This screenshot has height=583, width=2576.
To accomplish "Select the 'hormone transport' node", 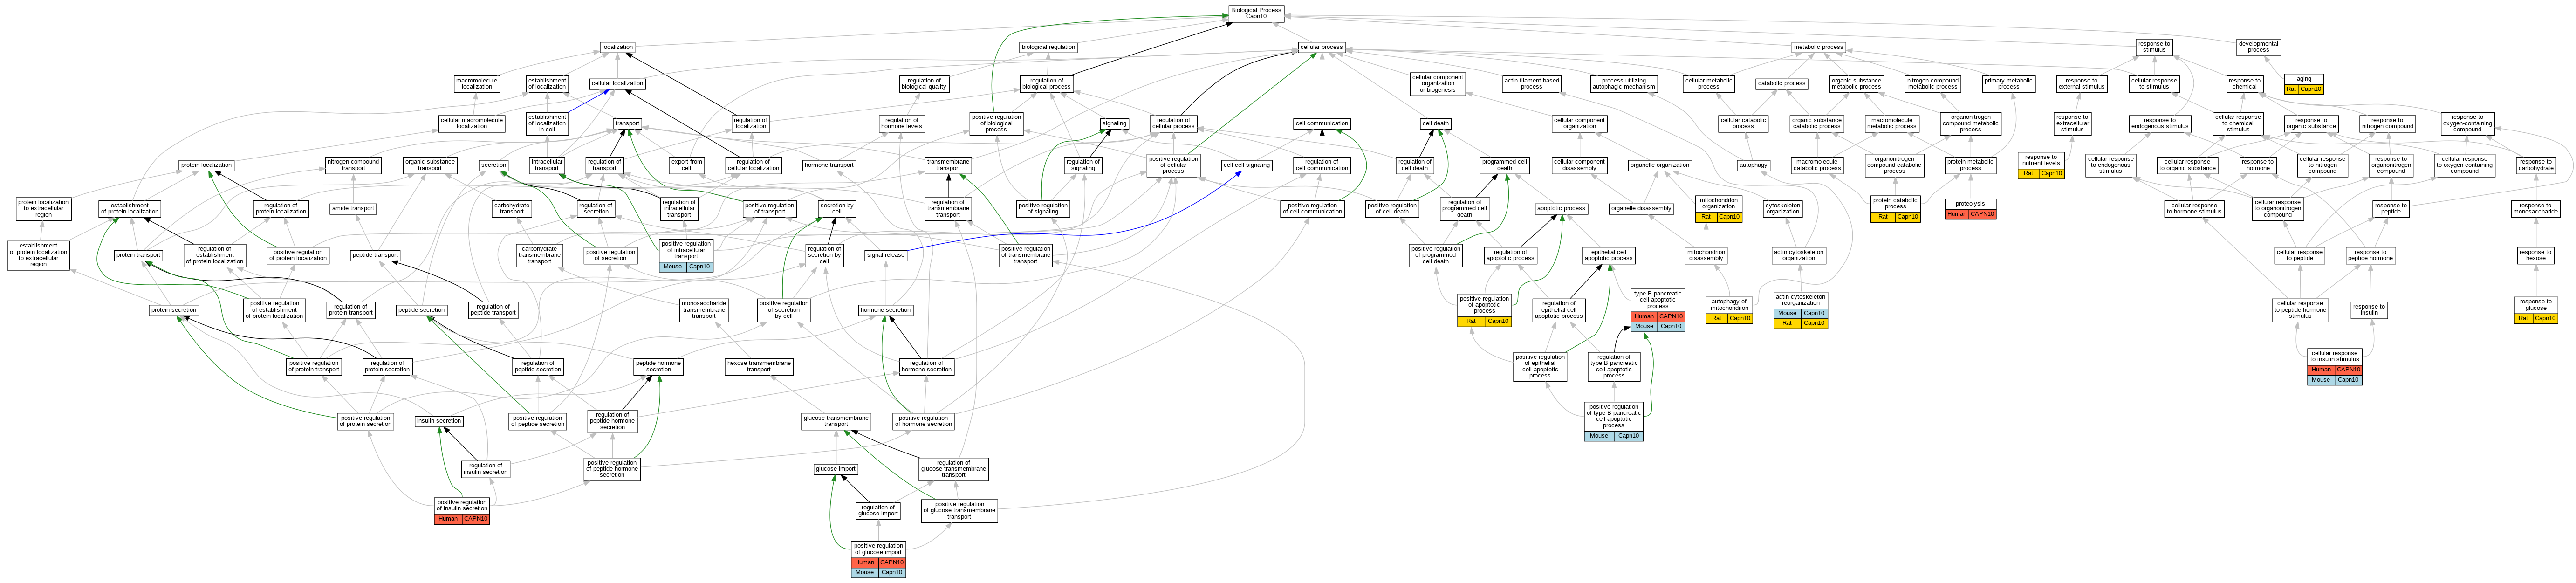I will [829, 165].
